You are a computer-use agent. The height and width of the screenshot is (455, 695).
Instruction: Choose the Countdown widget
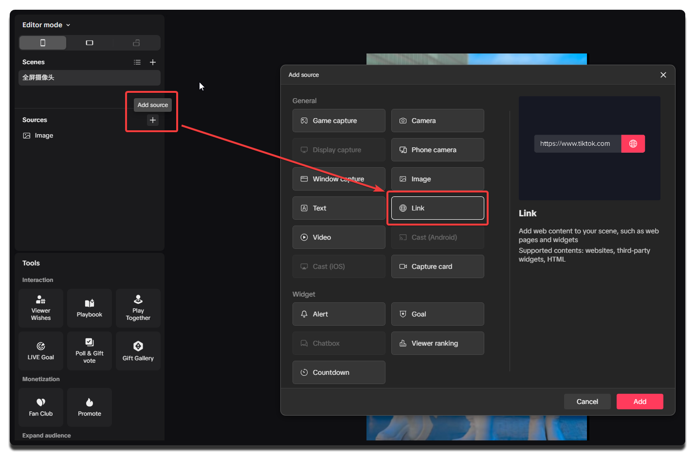[x=338, y=372]
